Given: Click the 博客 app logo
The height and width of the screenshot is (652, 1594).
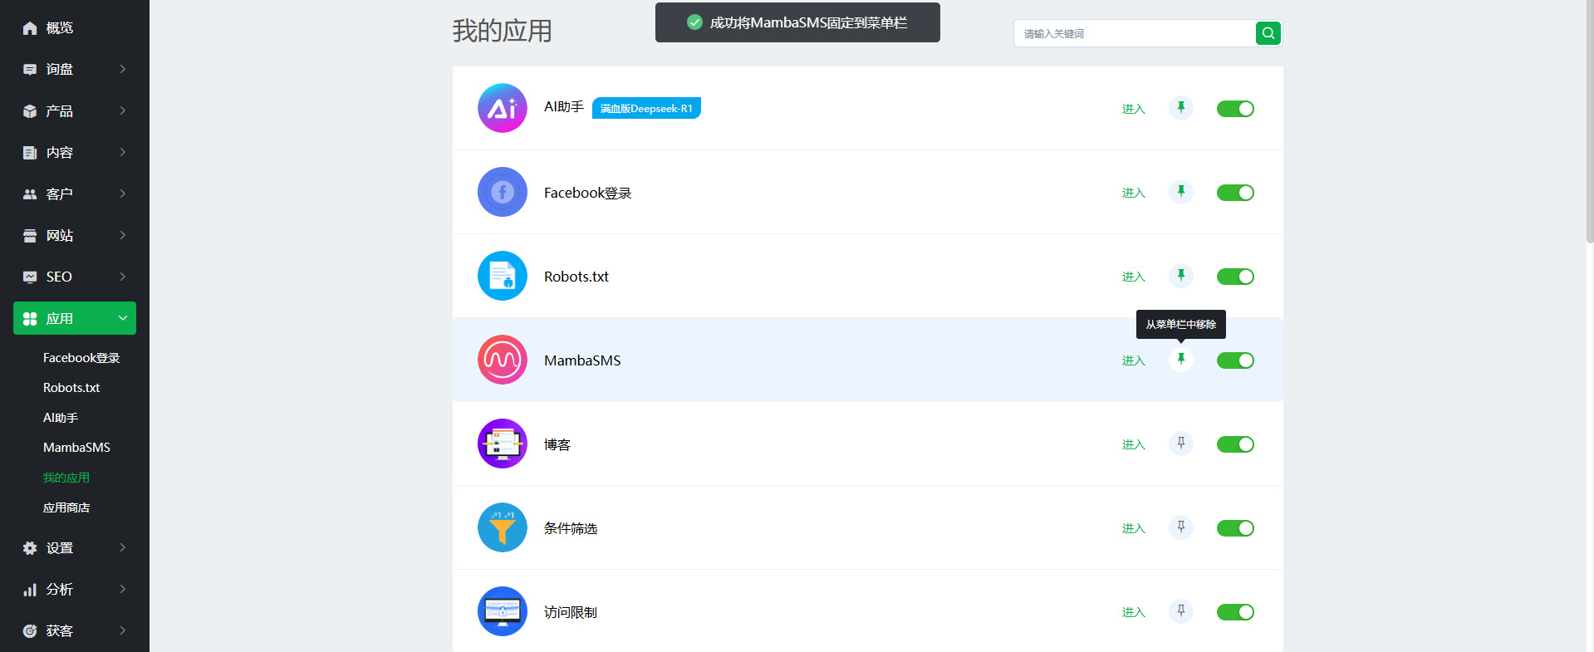Looking at the screenshot, I should click(x=503, y=444).
